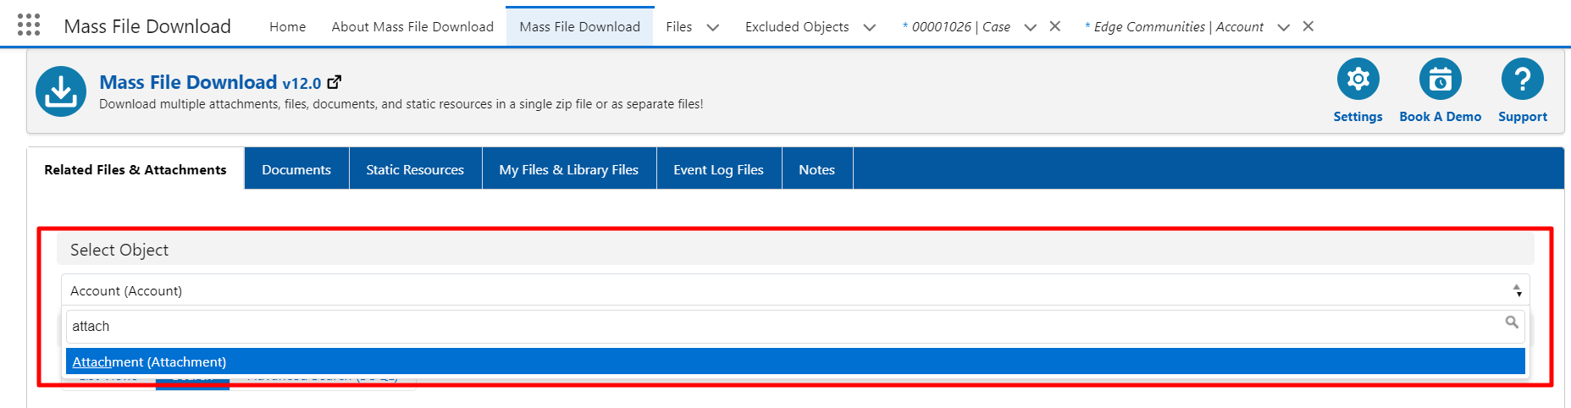The width and height of the screenshot is (1571, 408).
Task: Choose Attachment (Attachment) from the results
Action: click(x=795, y=361)
